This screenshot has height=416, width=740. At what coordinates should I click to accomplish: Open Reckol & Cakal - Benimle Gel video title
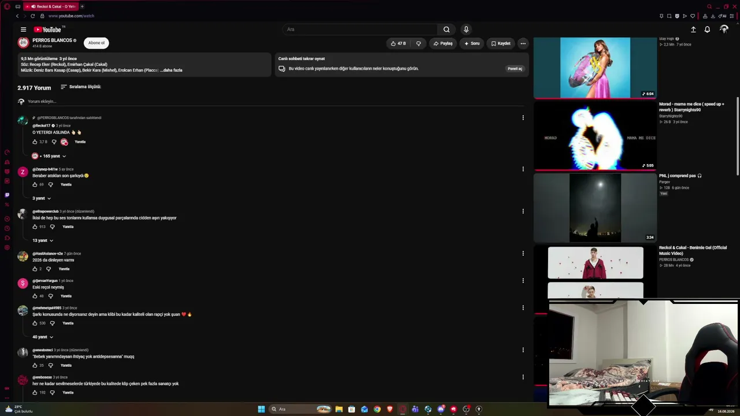click(693, 251)
